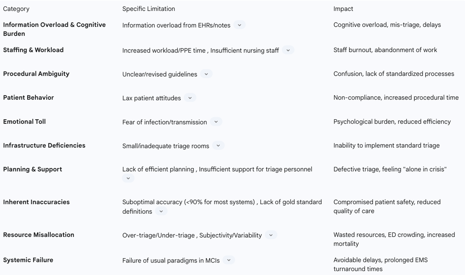This screenshot has width=465, height=275.
Task: Click the Emotional Toll category label
Action: click(x=25, y=122)
